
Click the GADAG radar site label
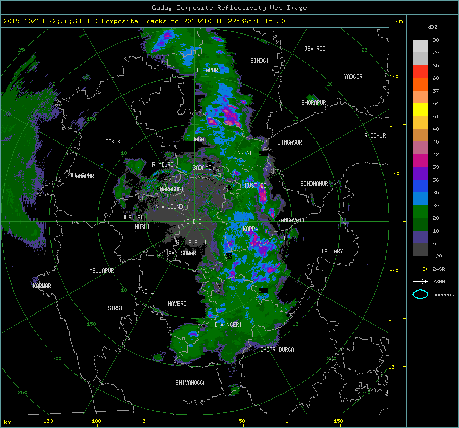click(x=194, y=222)
